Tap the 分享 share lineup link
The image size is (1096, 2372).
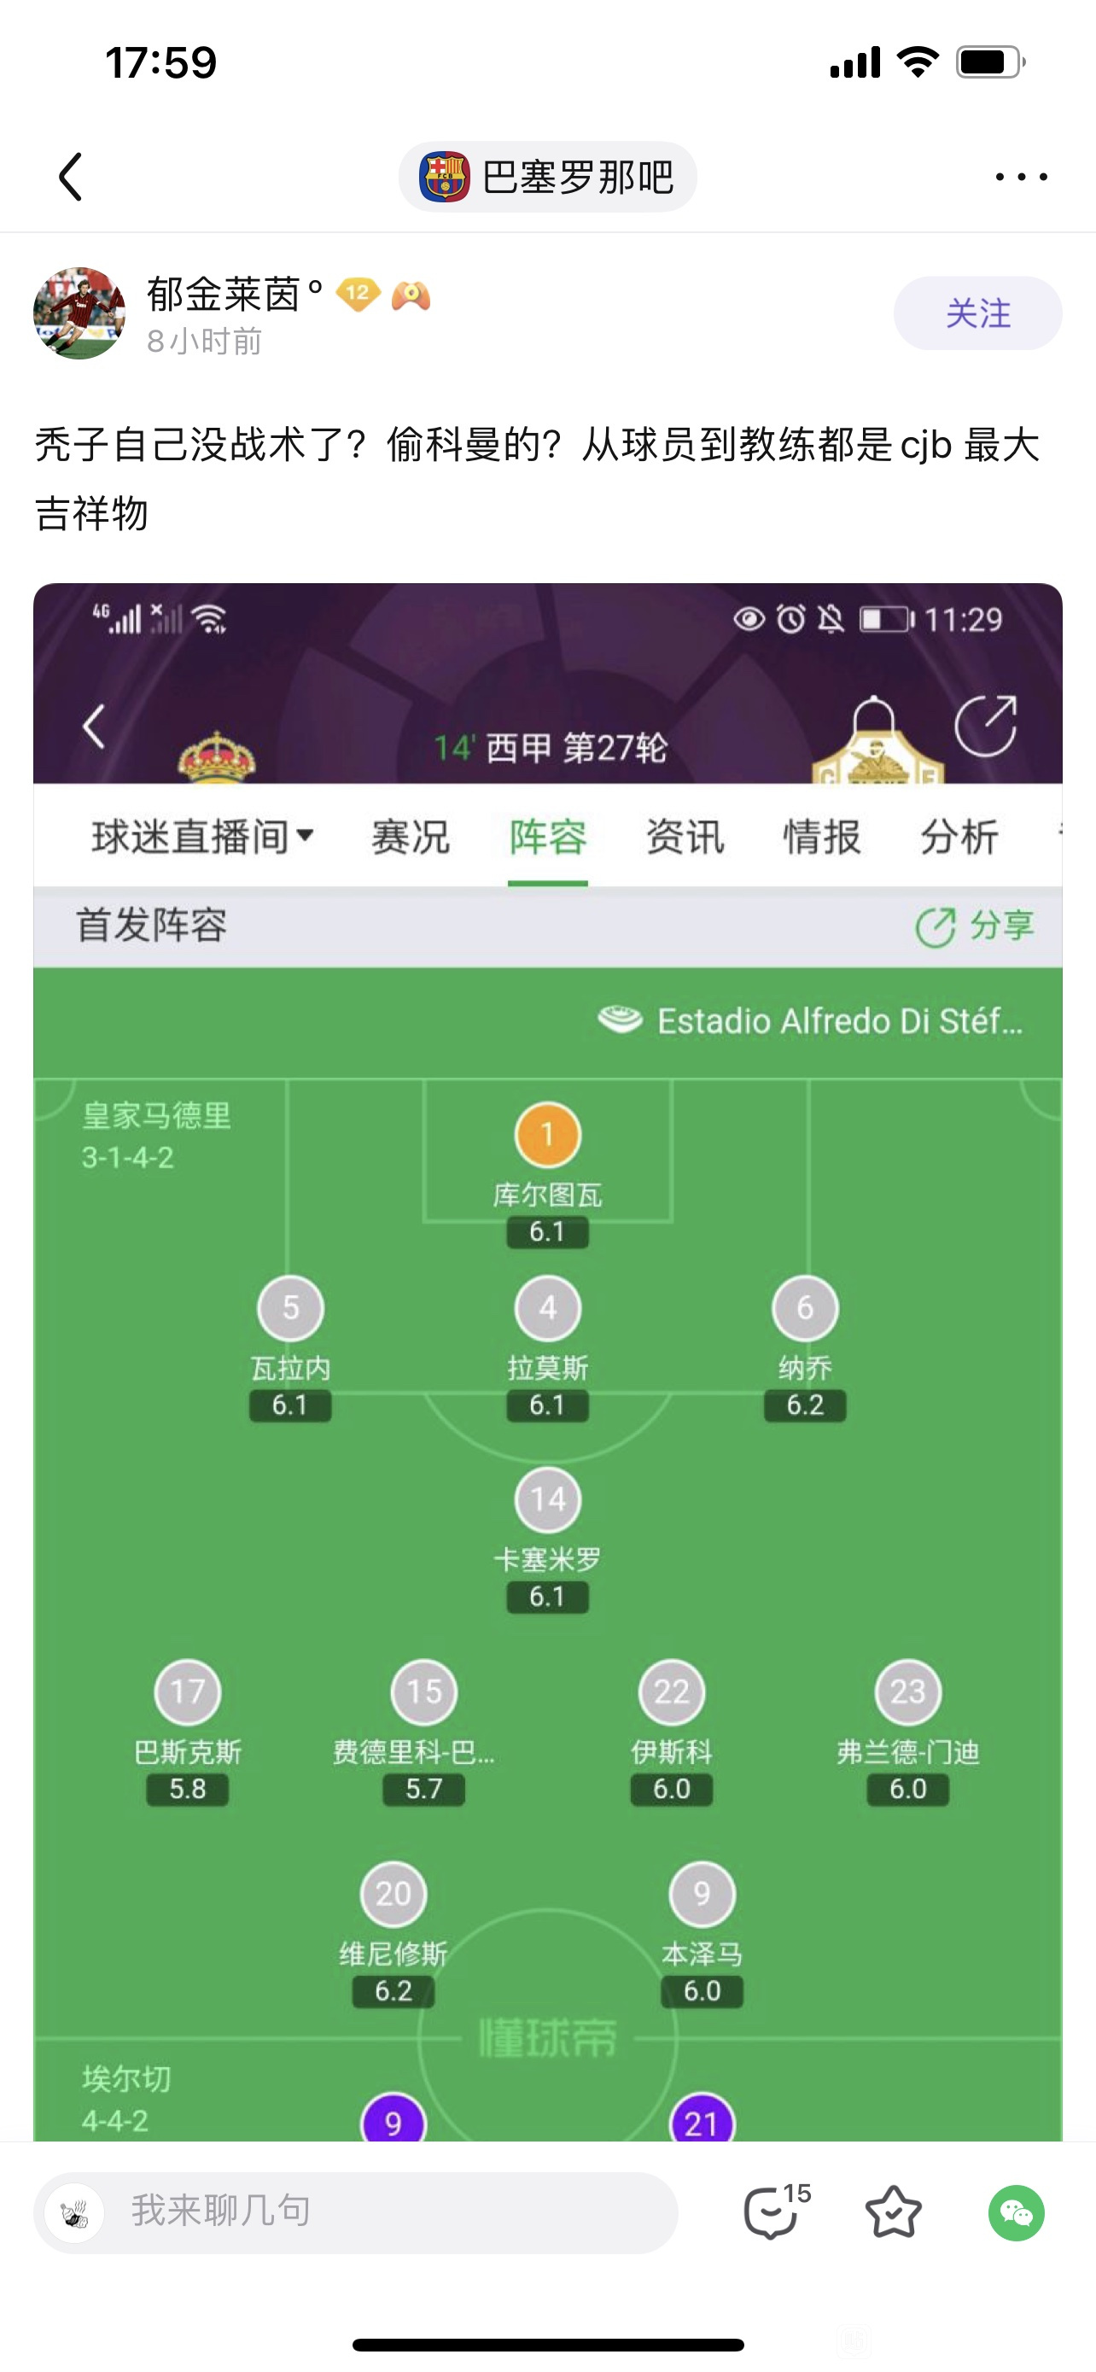click(975, 926)
